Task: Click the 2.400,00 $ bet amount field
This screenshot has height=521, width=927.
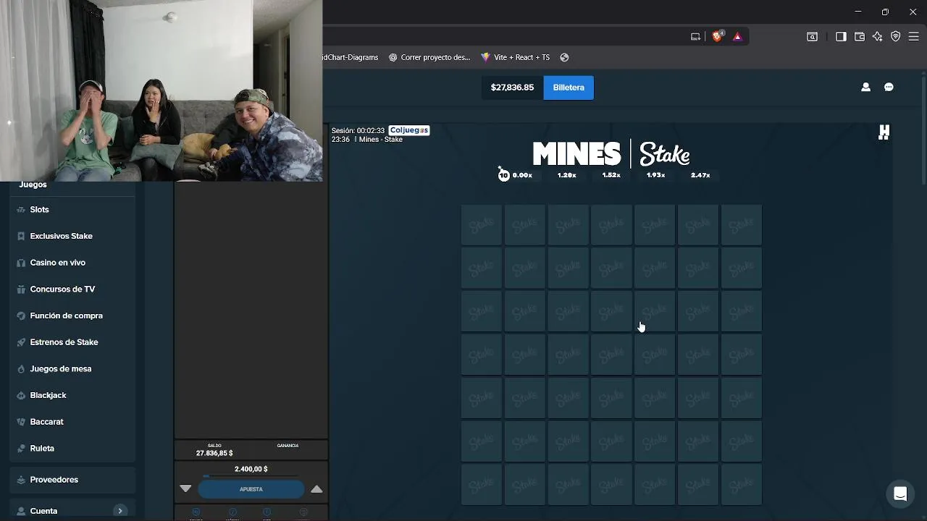Action: [x=251, y=469]
